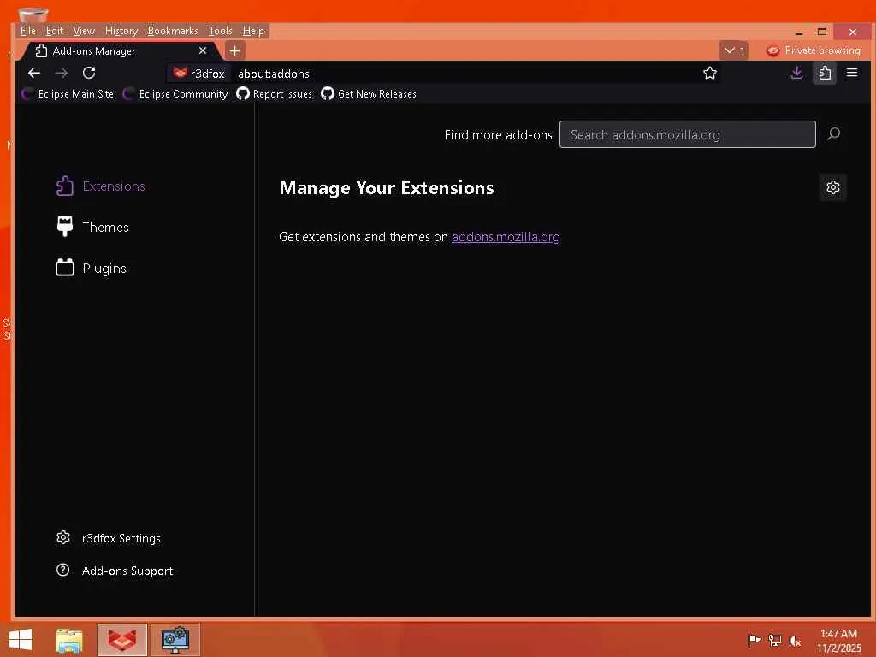The width and height of the screenshot is (876, 657).
Task: Bookmark this page with the star icon
Action: pyautogui.click(x=710, y=74)
